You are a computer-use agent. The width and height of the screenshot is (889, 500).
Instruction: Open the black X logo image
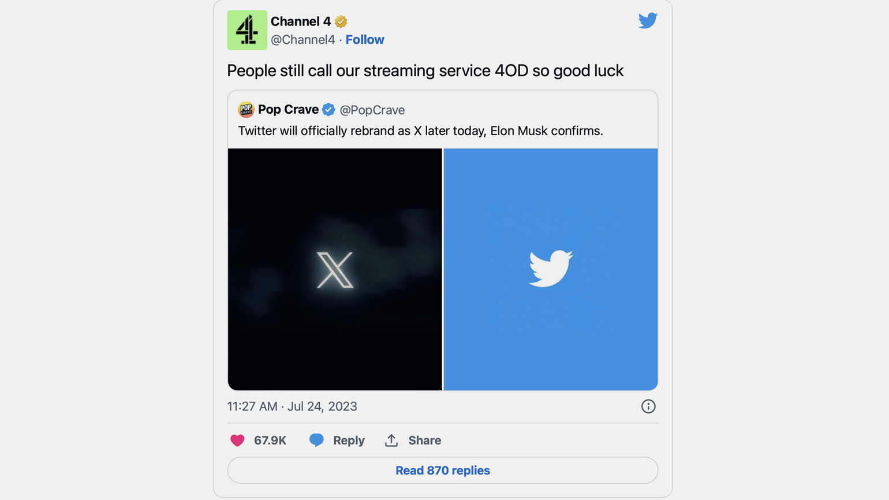pos(335,270)
